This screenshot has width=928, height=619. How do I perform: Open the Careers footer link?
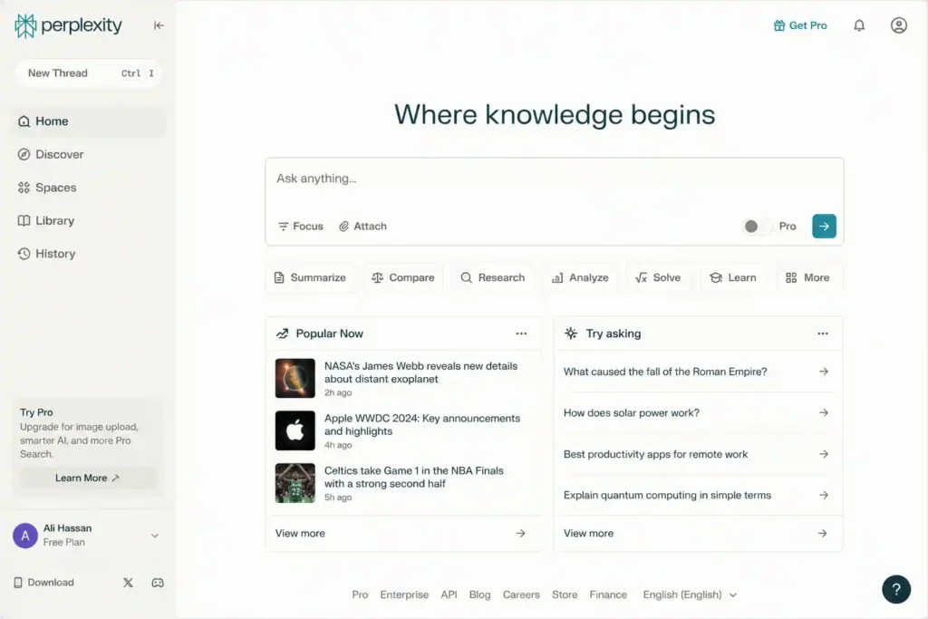[521, 595]
